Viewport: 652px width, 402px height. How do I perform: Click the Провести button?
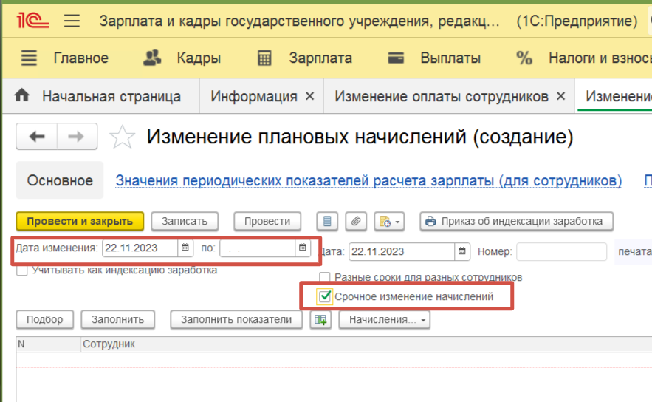(267, 222)
